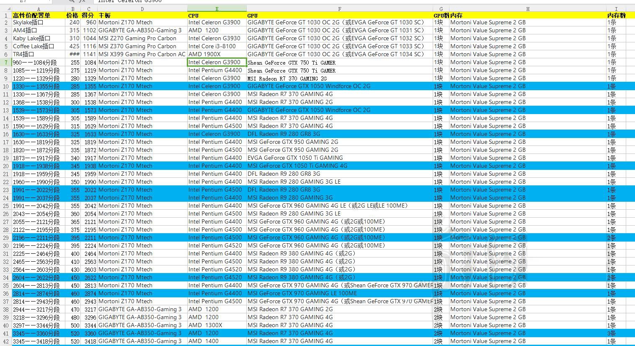Click the EVGA GeForce GTX 1050 Ti GAMING cell

pyautogui.click(x=340, y=158)
